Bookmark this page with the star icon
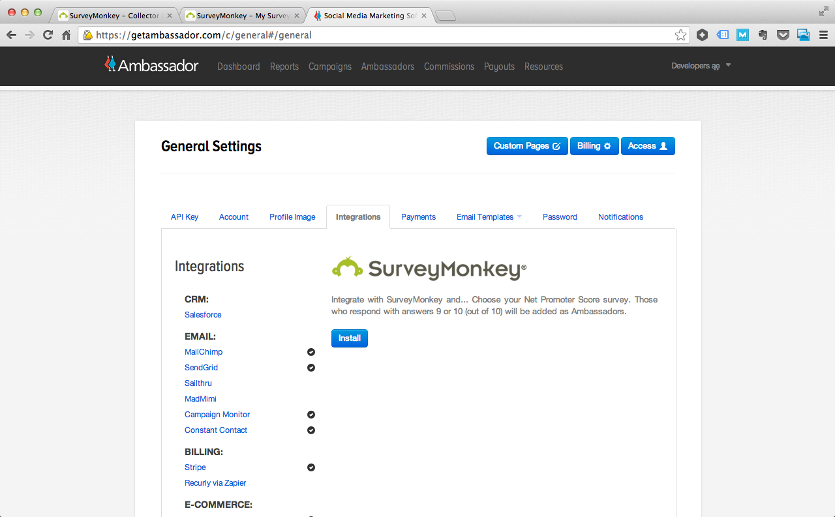Image resolution: width=835 pixels, height=517 pixels. point(680,35)
